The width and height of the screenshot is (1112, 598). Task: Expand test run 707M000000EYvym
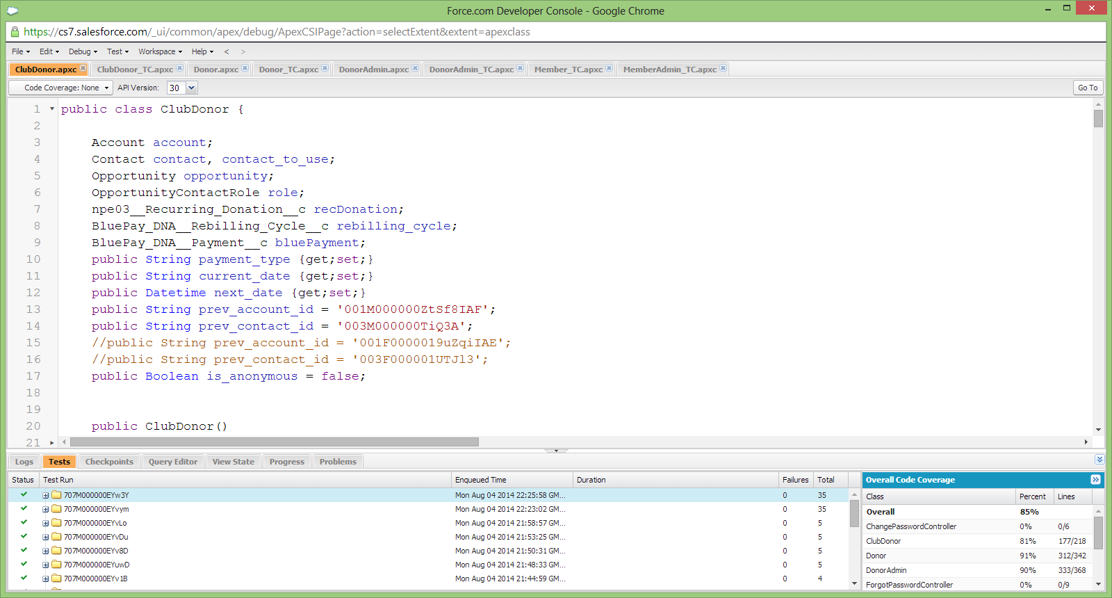coord(46,510)
